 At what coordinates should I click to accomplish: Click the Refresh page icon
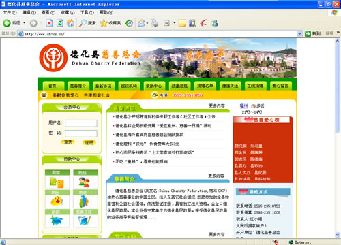pos(60,23)
